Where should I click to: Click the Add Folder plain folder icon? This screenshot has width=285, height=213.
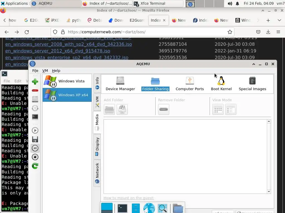point(109,109)
